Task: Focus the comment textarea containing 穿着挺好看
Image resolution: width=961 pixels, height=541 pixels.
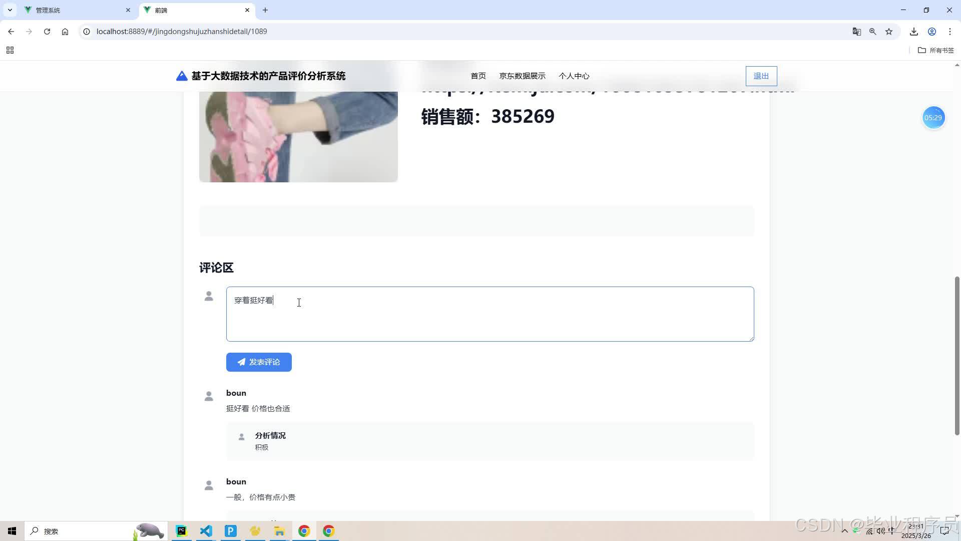Action: [x=490, y=314]
